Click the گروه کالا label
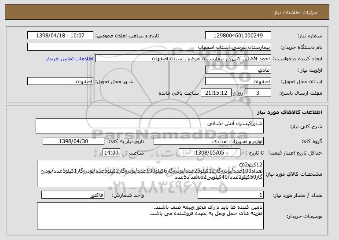 tap(312, 141)
